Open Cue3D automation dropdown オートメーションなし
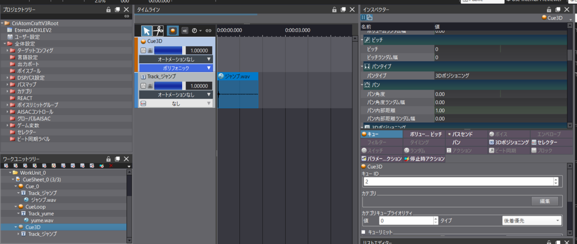 tap(176, 59)
